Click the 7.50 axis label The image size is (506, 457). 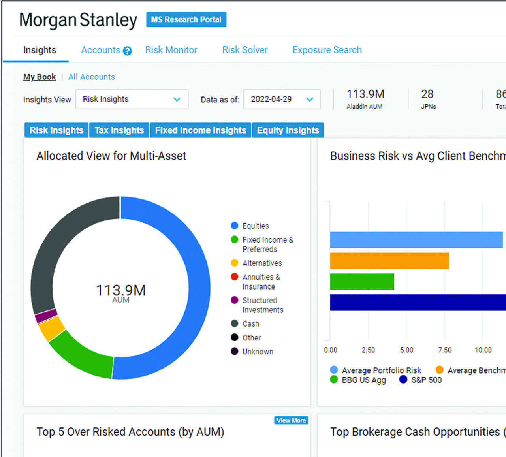[445, 350]
